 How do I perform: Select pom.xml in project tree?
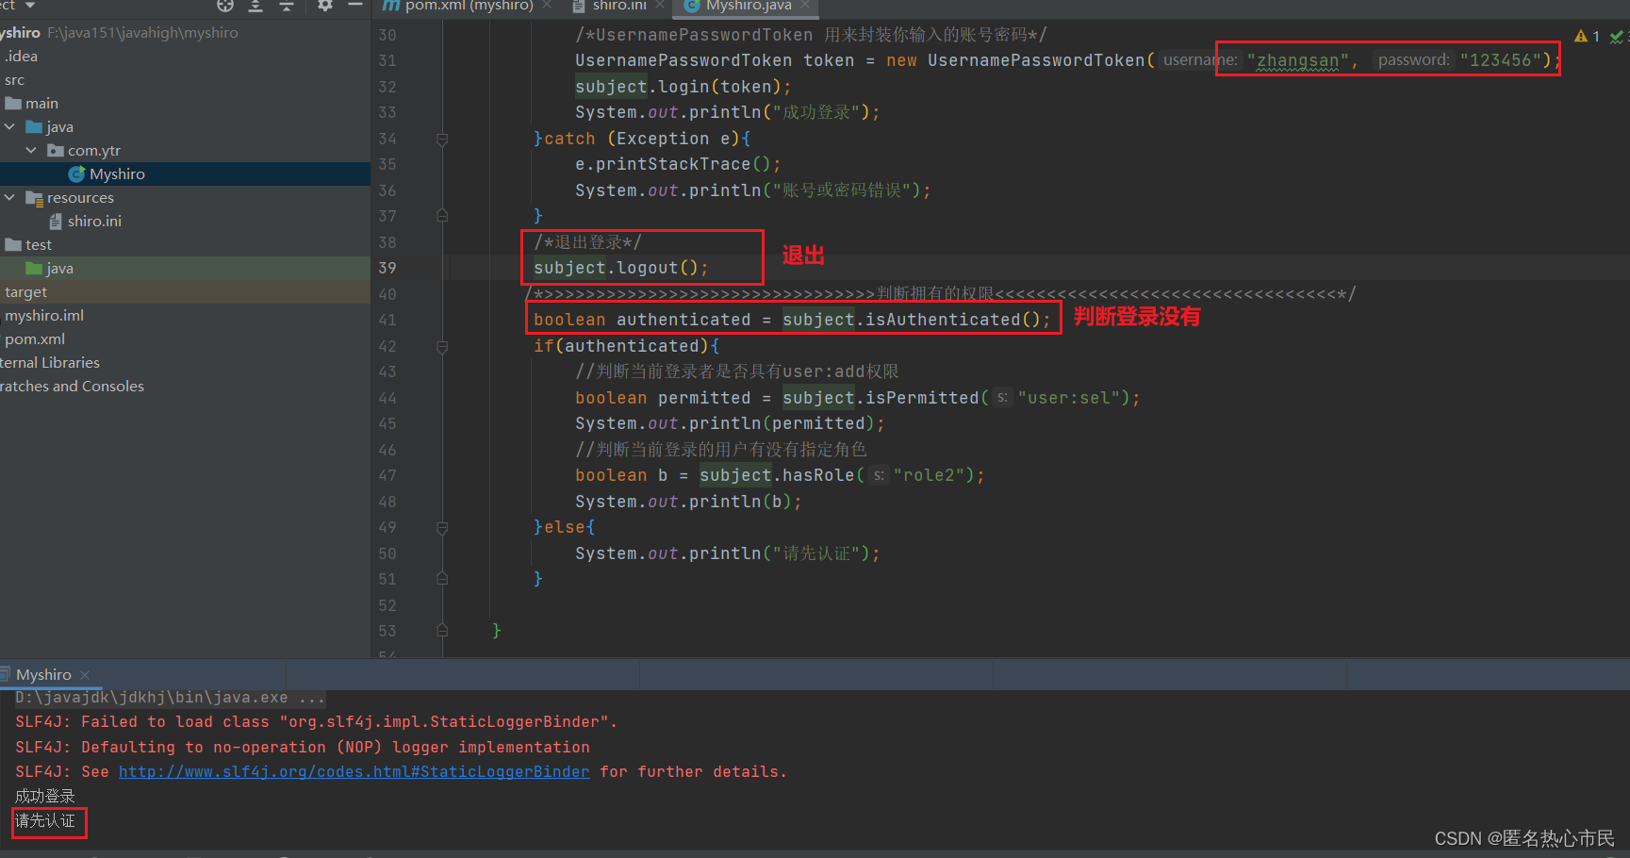click(x=35, y=339)
